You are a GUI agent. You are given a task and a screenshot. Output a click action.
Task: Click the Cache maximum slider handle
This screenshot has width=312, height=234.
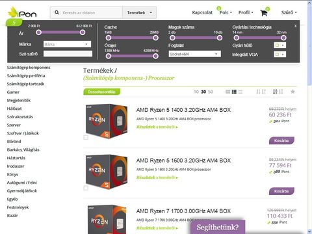[155, 38]
